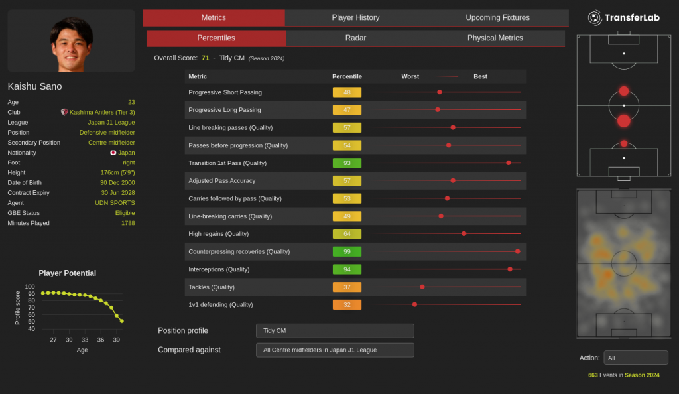
Task: Click the heatmap pitch image
Action: tap(623, 263)
